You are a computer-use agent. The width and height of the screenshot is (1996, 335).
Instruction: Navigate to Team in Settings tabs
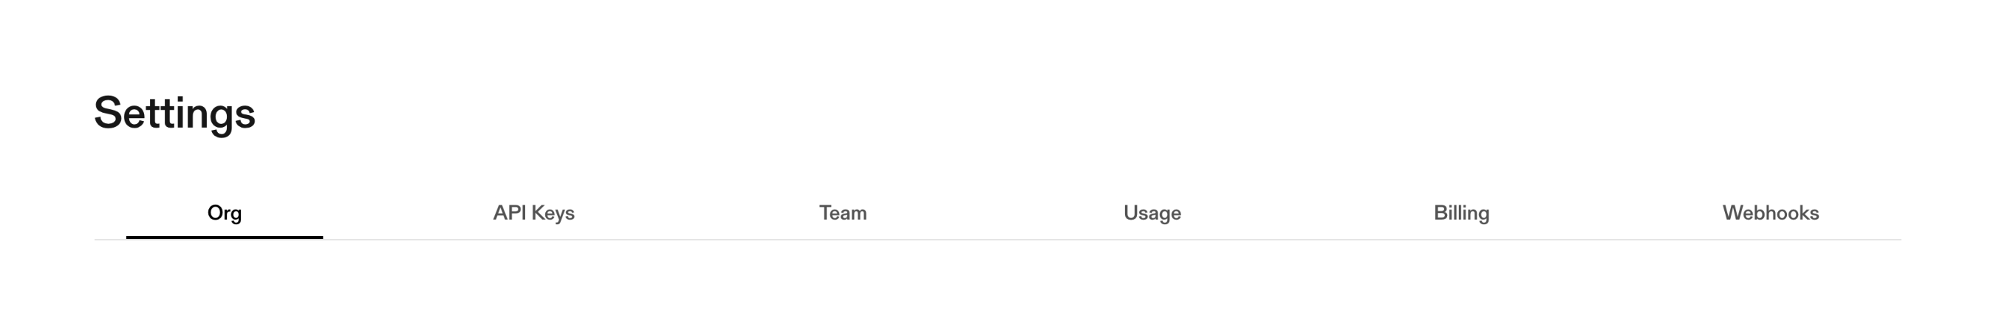(x=842, y=213)
